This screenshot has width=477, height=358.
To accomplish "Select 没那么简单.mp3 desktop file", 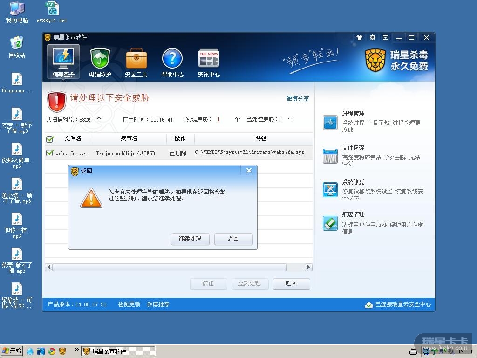I will (x=17, y=156).
